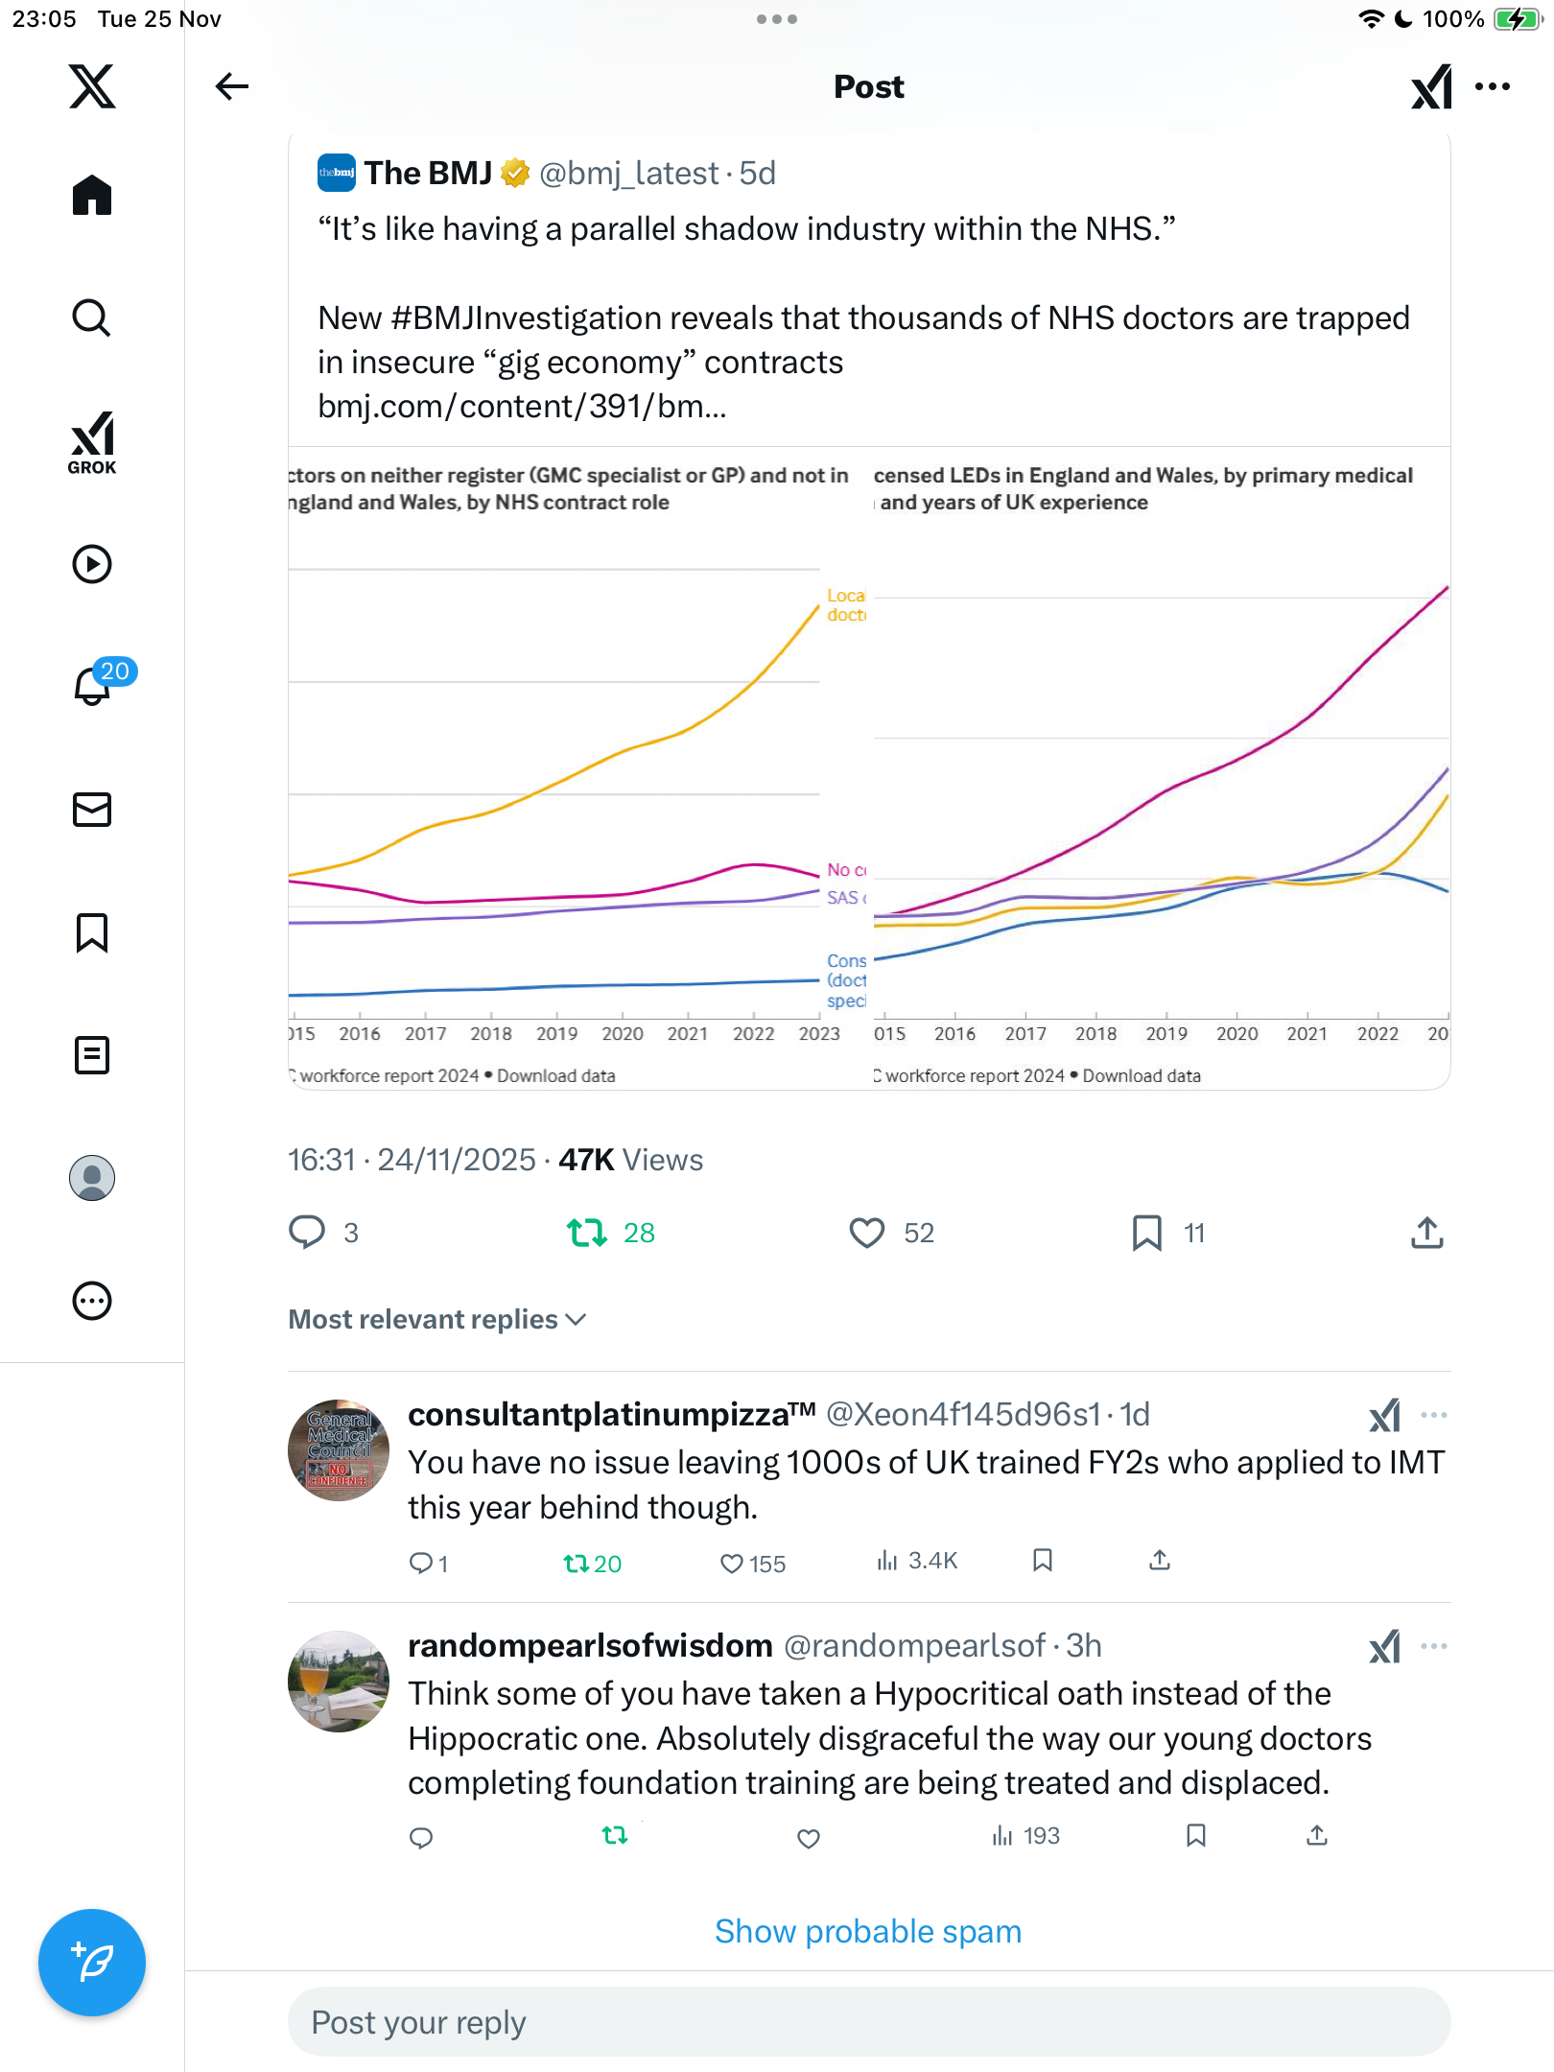
Task: Open the Grok icon in sidebar
Action: (x=92, y=442)
